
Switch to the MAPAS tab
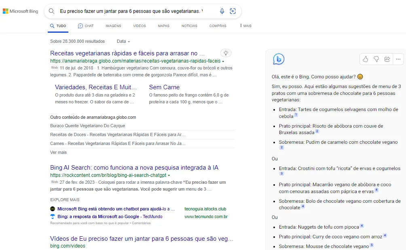click(164, 26)
